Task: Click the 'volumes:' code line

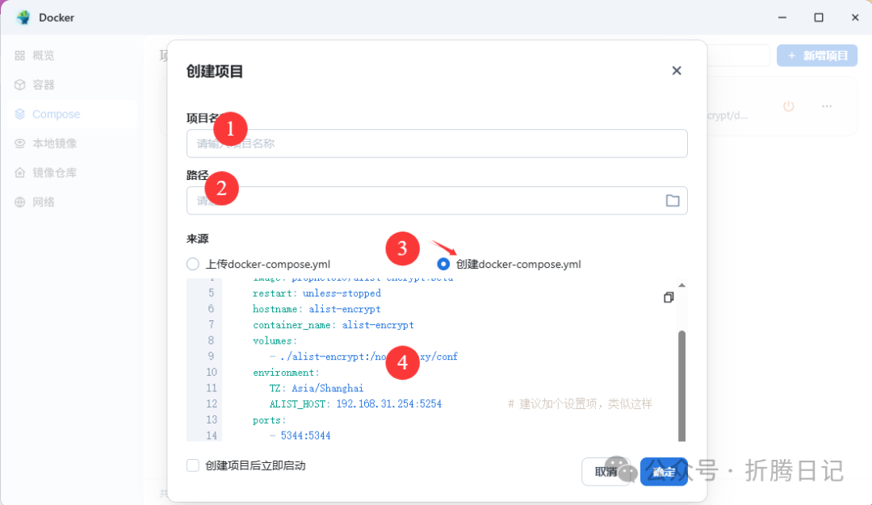Action: 275,340
